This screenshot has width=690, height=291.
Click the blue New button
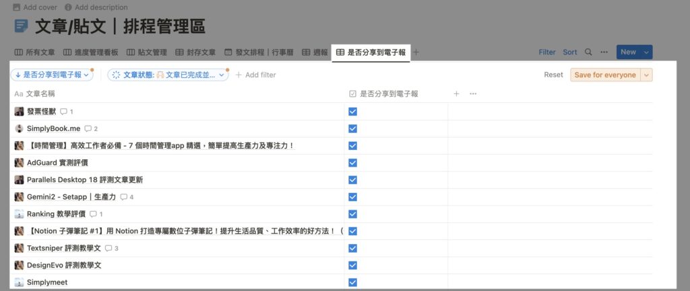[629, 52]
